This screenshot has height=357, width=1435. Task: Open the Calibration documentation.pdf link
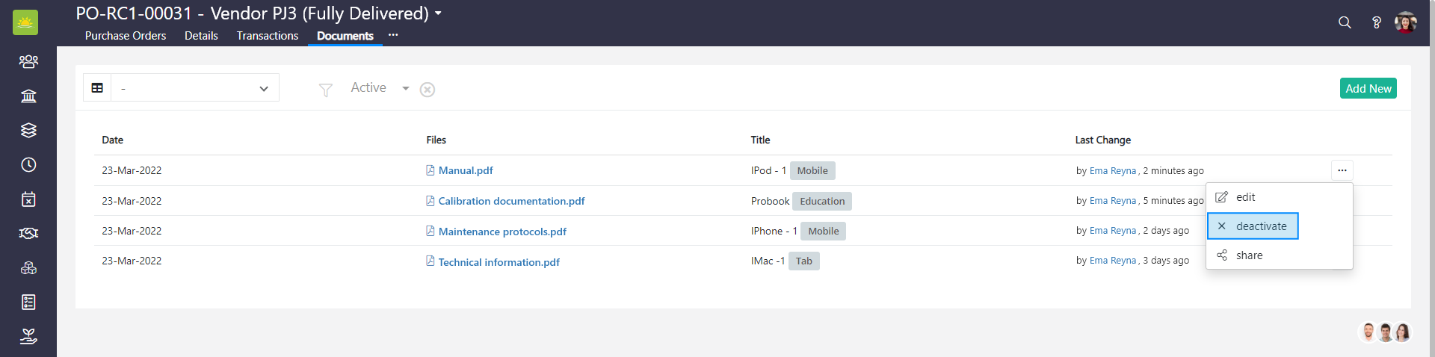point(511,201)
